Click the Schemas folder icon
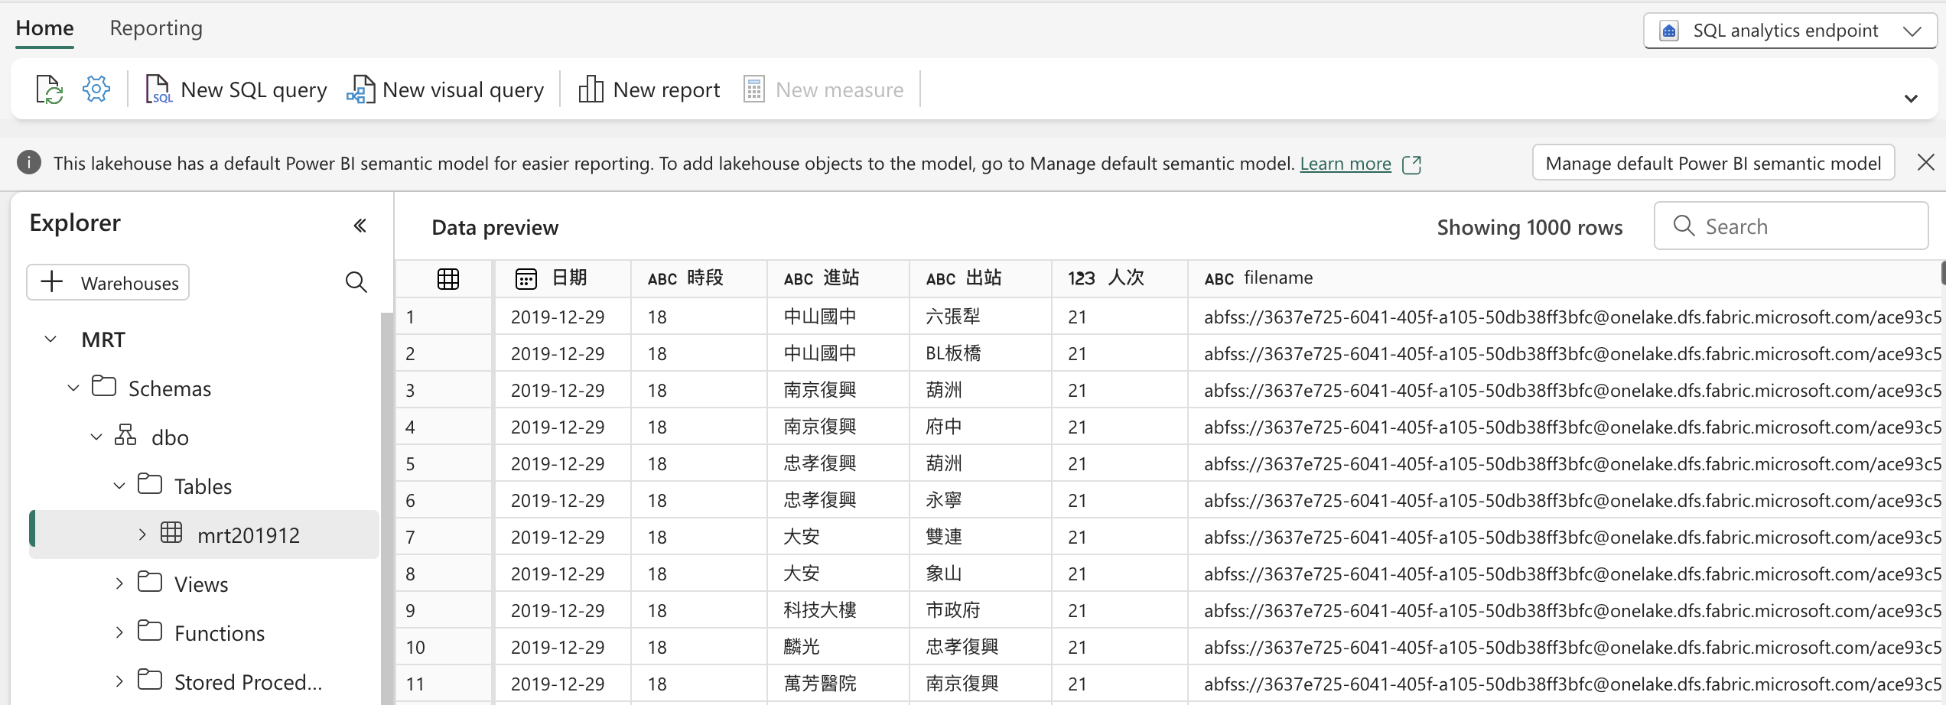The width and height of the screenshot is (1946, 705). 104,386
